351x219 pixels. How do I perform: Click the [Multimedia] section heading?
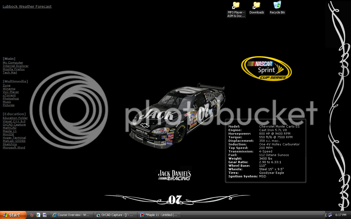pyautogui.click(x=15, y=81)
